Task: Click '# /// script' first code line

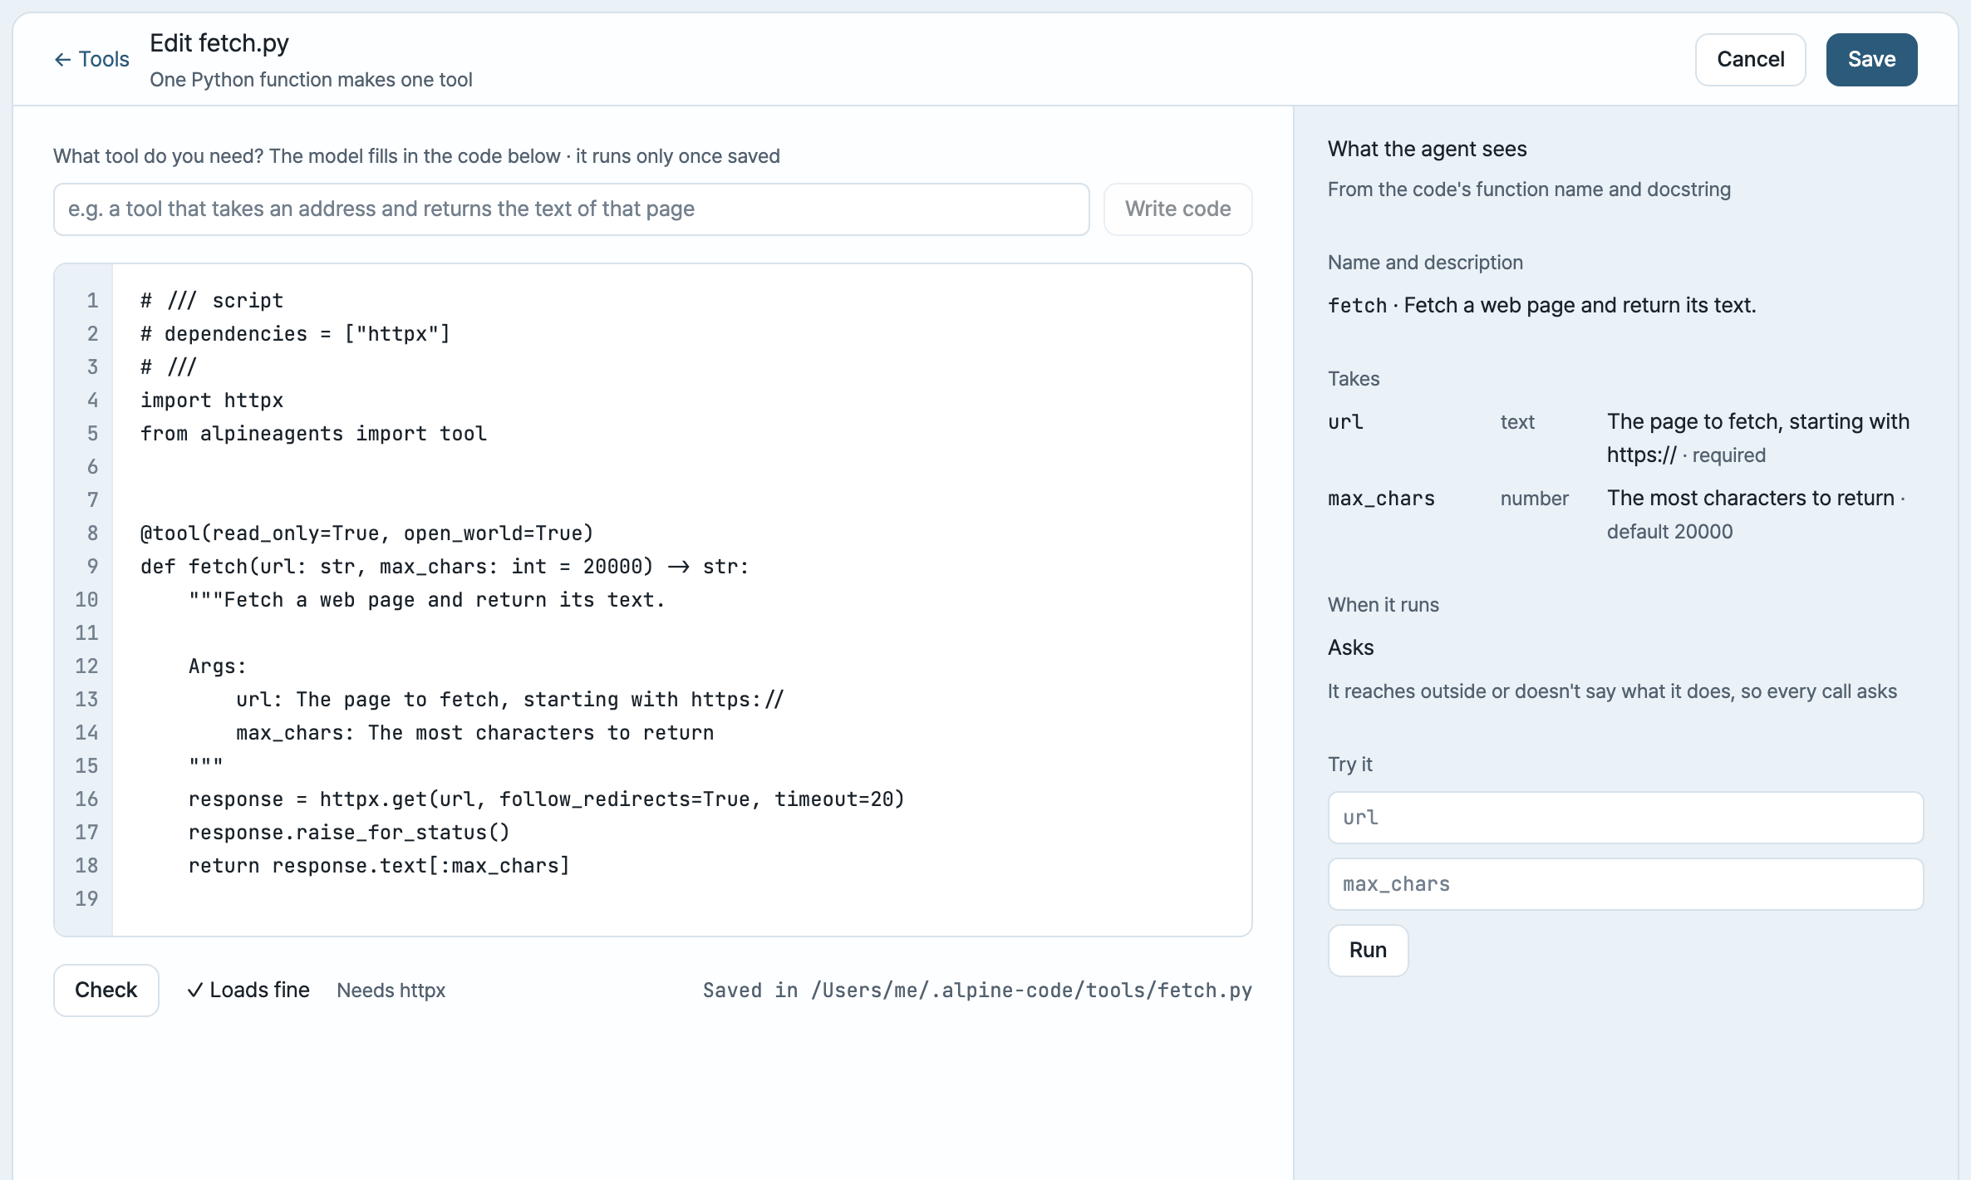Action: 212,301
